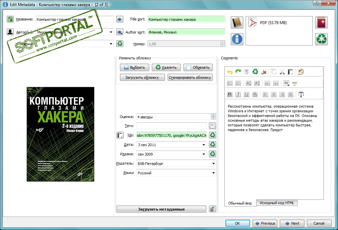This screenshot has width=338, height=230.
Task: Open the Author sort arrow button menu
Action: pos(120,32)
